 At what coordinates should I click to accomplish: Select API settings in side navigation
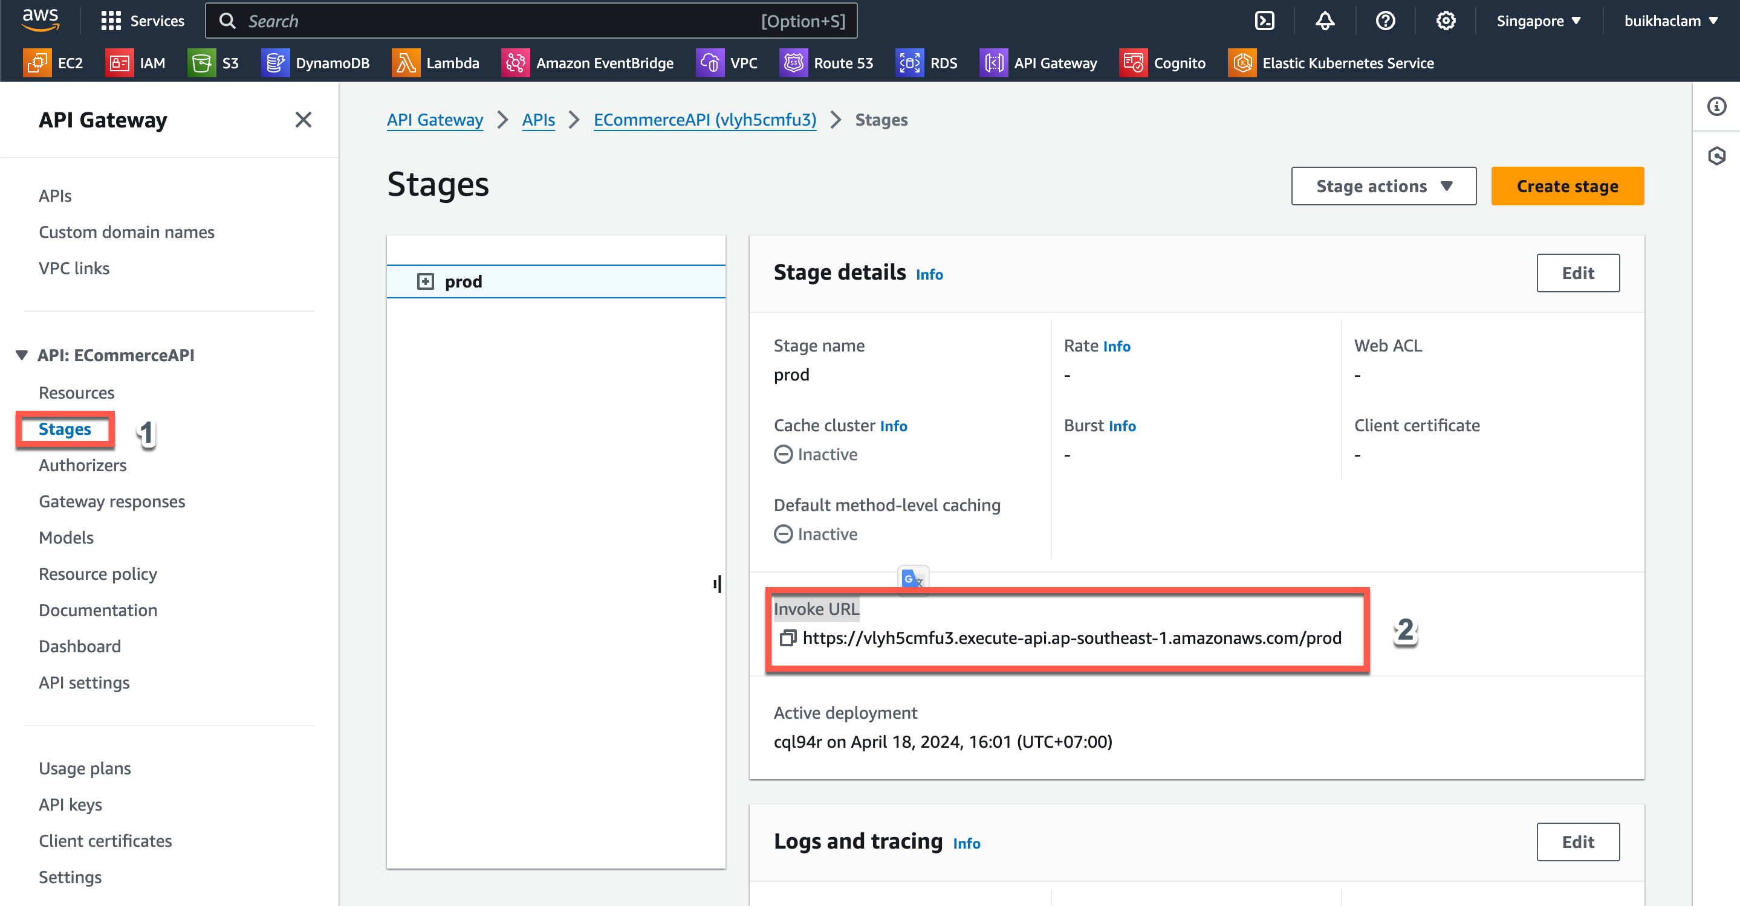[x=84, y=683]
